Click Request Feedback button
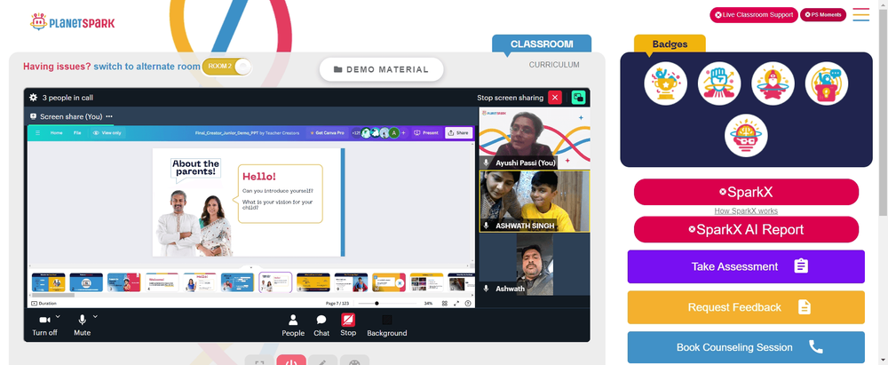The image size is (888, 365). click(x=746, y=307)
